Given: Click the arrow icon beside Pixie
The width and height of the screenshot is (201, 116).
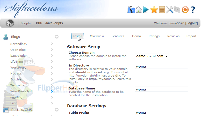Looking at the screenshot, I should (x=52, y=103).
